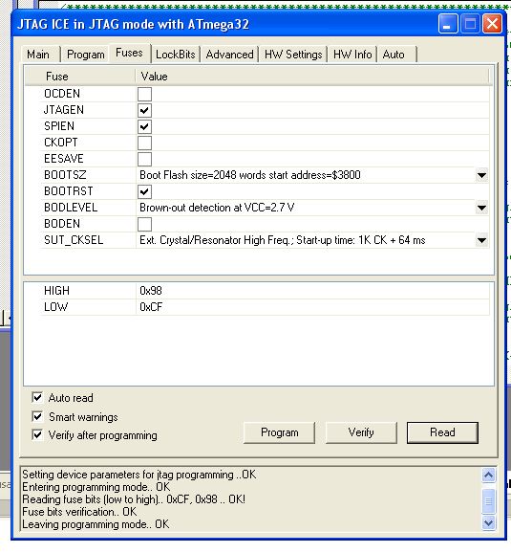Click the Program button

(x=279, y=432)
